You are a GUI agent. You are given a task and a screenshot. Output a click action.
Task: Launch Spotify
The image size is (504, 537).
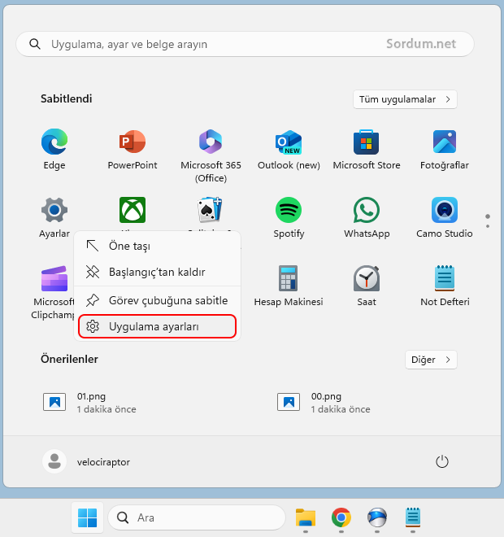pyautogui.click(x=289, y=217)
